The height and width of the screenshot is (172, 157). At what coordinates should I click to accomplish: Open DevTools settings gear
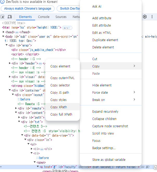tap(145, 17)
